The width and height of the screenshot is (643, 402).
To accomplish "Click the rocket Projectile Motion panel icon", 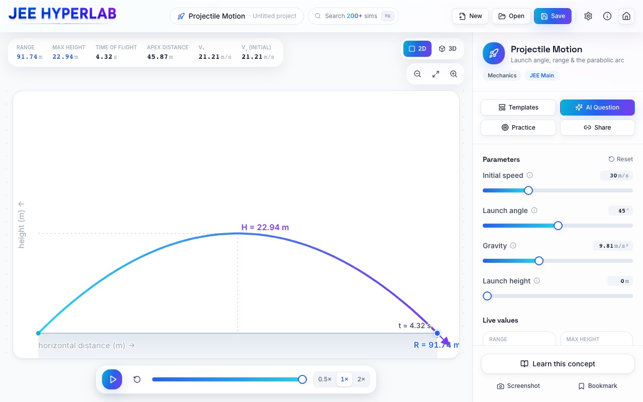I will pos(494,53).
